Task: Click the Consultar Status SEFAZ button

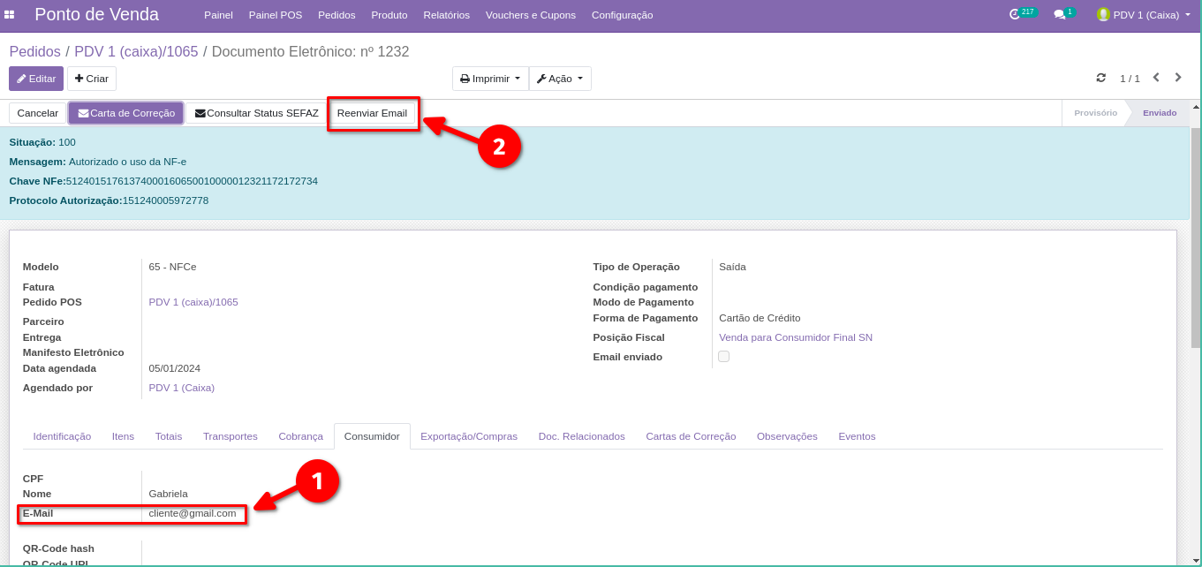Action: pos(256,113)
